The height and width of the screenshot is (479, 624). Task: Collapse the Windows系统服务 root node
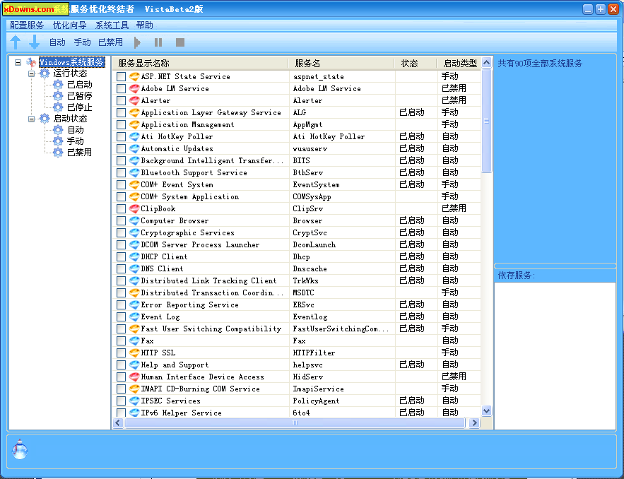(18, 62)
